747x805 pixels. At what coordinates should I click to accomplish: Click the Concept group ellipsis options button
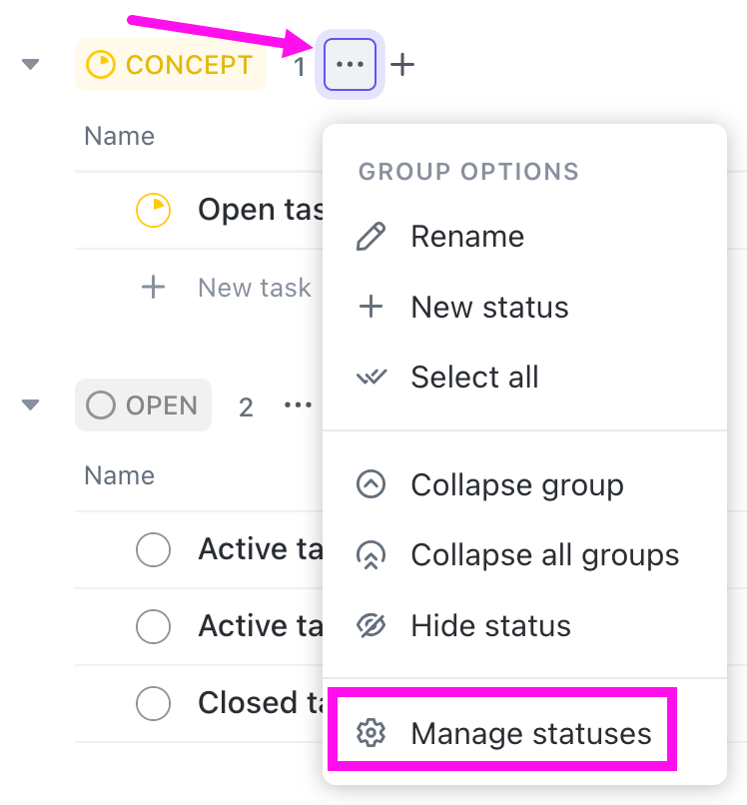[350, 65]
